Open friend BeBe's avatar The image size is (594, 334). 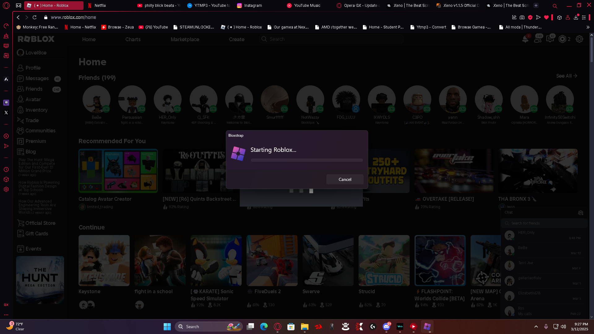(97, 99)
